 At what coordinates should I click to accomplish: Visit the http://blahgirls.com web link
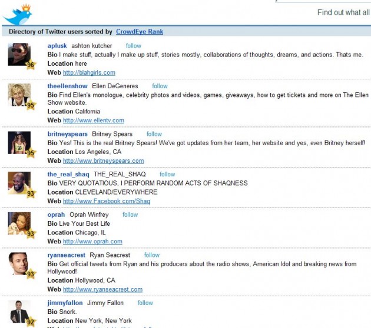(89, 73)
